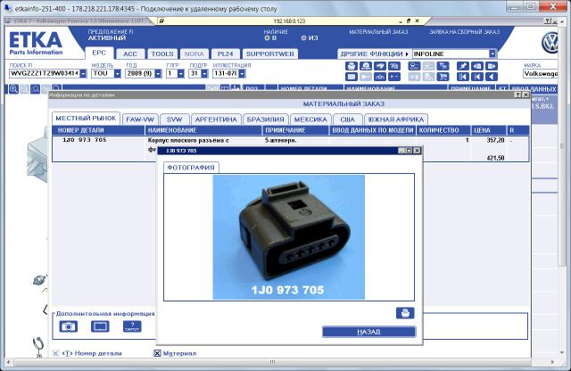The image size is (571, 371).
Task: Click the left-pointing tag icon beside the pushpin
Action: 477,66
